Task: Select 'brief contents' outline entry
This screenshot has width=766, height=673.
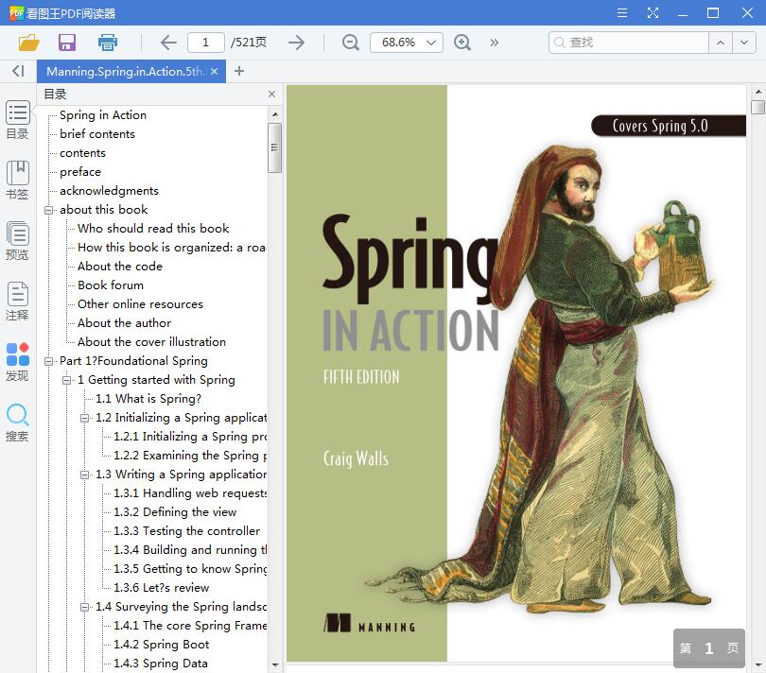Action: point(97,134)
